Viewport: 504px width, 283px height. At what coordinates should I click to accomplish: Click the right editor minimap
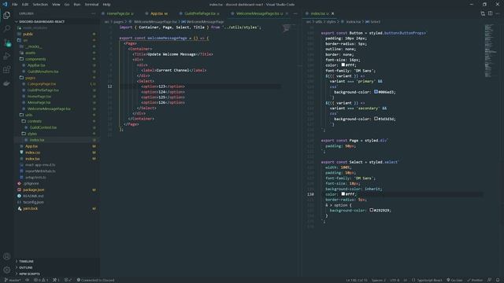(490, 50)
